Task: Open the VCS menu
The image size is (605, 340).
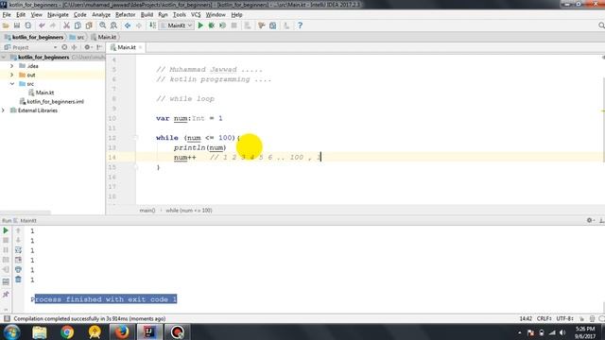Action: 196,15
